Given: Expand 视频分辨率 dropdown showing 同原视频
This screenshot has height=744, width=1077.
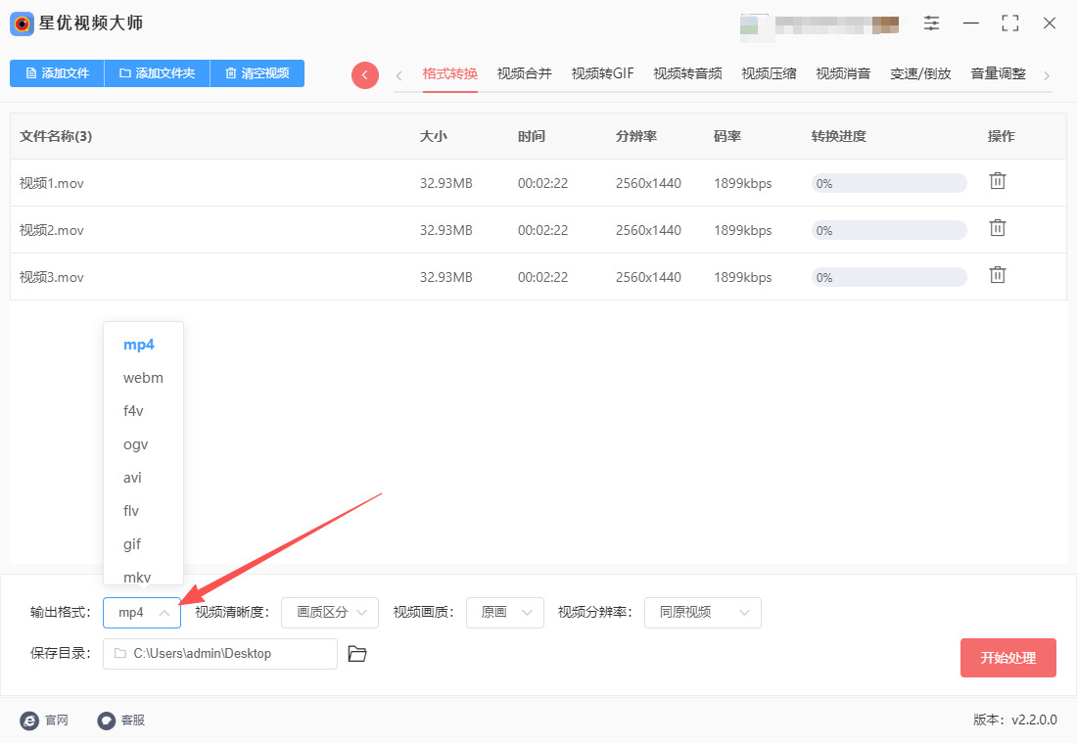Looking at the screenshot, I should 702,613.
